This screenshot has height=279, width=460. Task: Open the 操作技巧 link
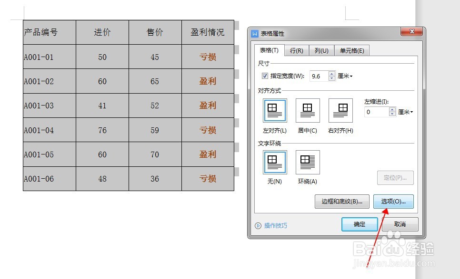[275, 226]
